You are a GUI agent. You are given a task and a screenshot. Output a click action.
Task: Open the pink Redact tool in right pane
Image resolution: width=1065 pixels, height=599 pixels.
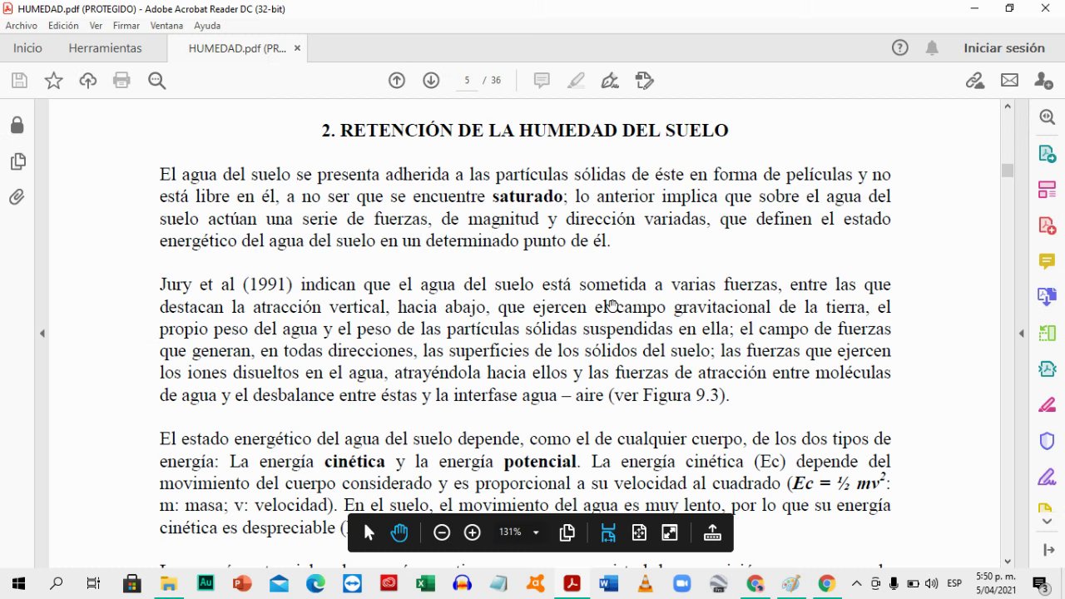pos(1047,405)
